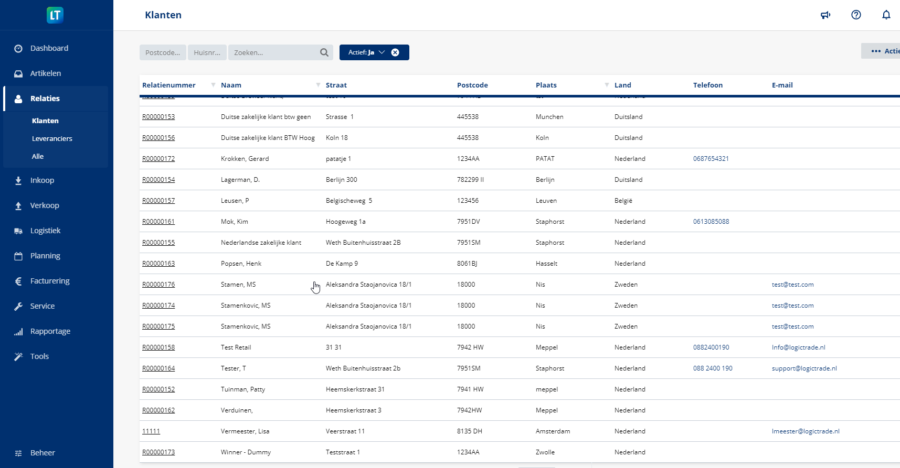Expand the Inkoop sidebar section
900x468 pixels.
point(42,180)
